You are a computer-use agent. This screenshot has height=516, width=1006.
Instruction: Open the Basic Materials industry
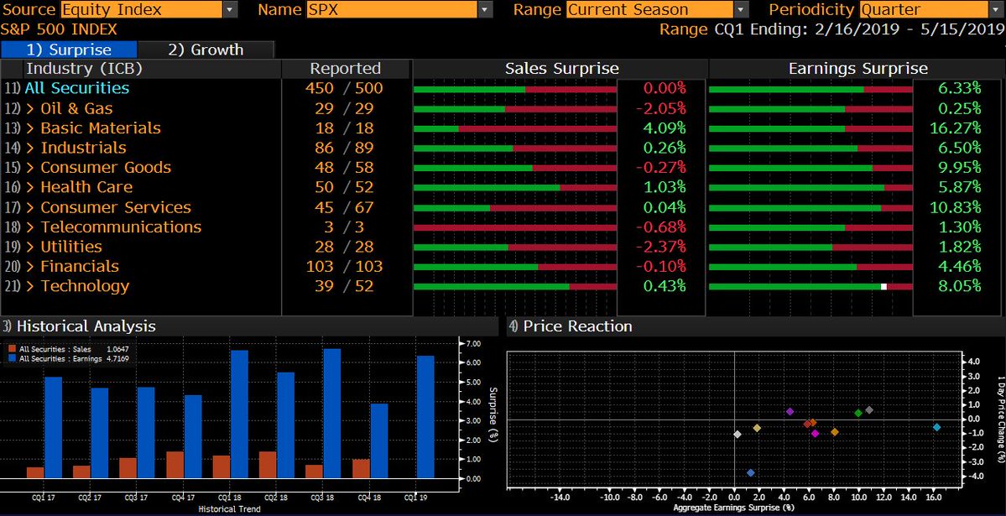101,128
